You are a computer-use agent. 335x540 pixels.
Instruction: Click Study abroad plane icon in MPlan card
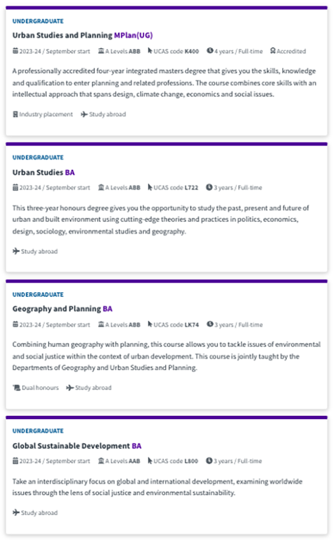(84, 114)
